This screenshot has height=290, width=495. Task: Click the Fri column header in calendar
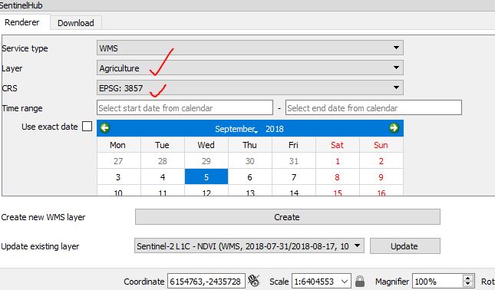(293, 145)
